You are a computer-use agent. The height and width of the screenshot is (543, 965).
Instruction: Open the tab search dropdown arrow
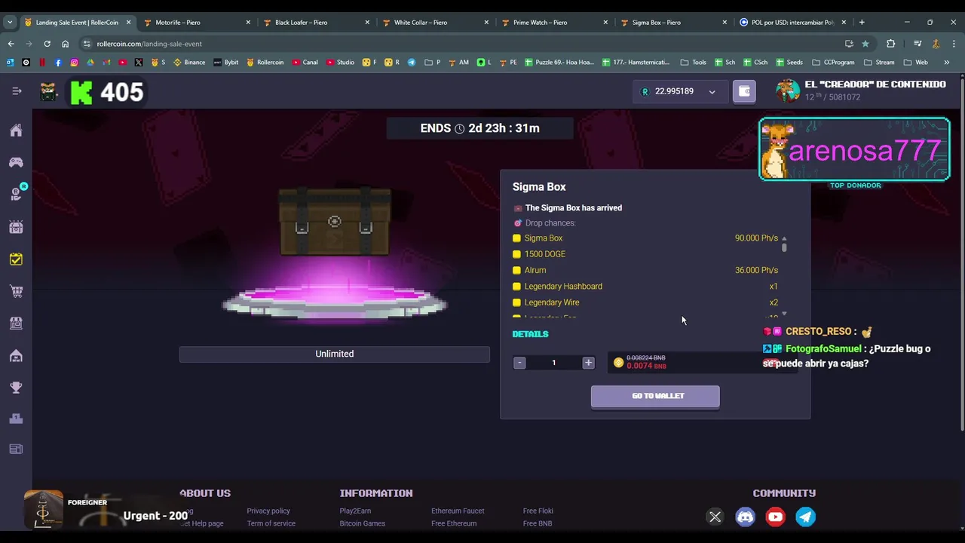click(10, 22)
